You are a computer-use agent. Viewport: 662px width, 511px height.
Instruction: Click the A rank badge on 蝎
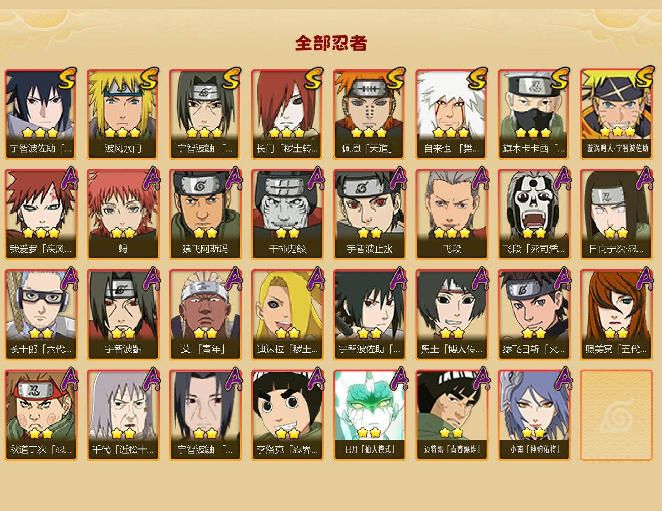pyautogui.click(x=151, y=178)
